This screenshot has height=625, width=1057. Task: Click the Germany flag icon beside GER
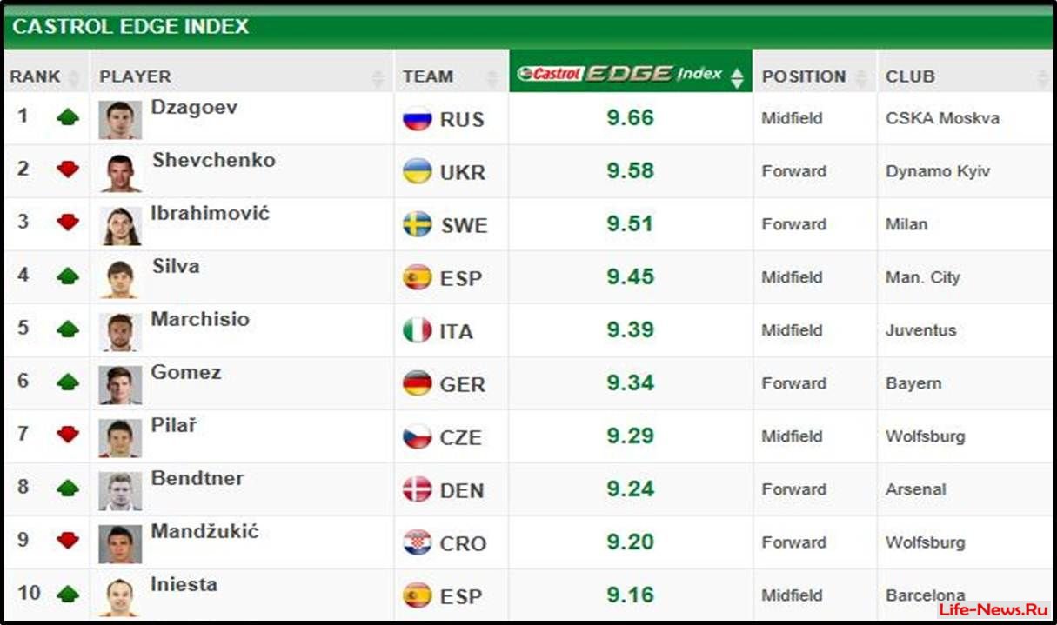[x=418, y=383]
